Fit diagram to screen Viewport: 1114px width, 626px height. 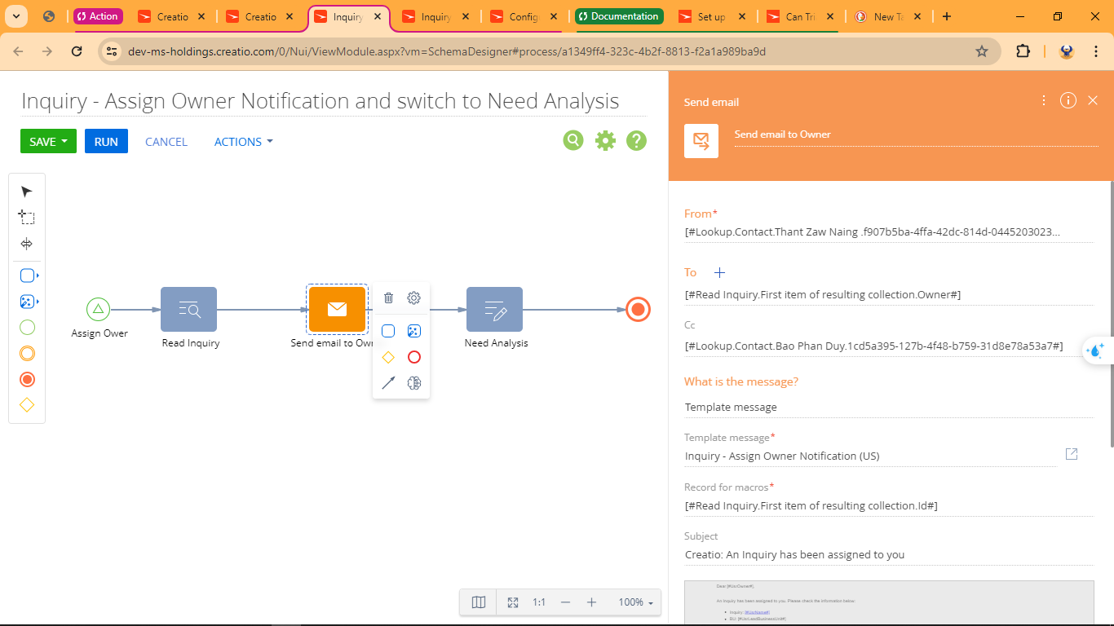pyautogui.click(x=513, y=602)
